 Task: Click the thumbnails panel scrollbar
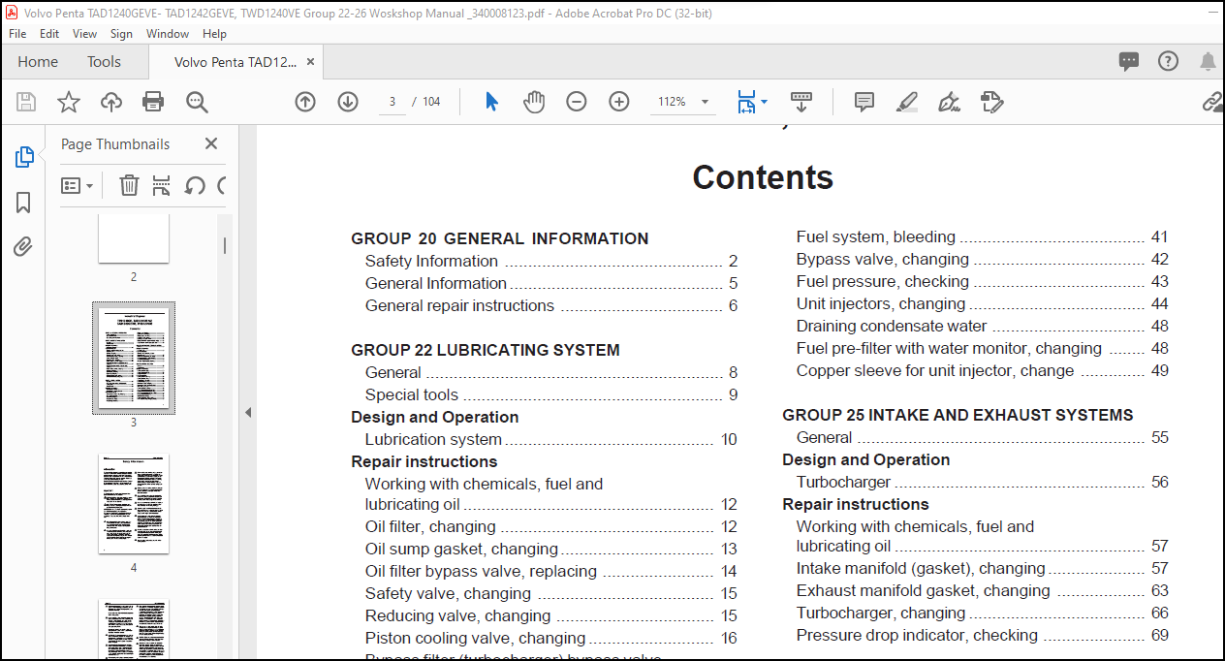[225, 246]
